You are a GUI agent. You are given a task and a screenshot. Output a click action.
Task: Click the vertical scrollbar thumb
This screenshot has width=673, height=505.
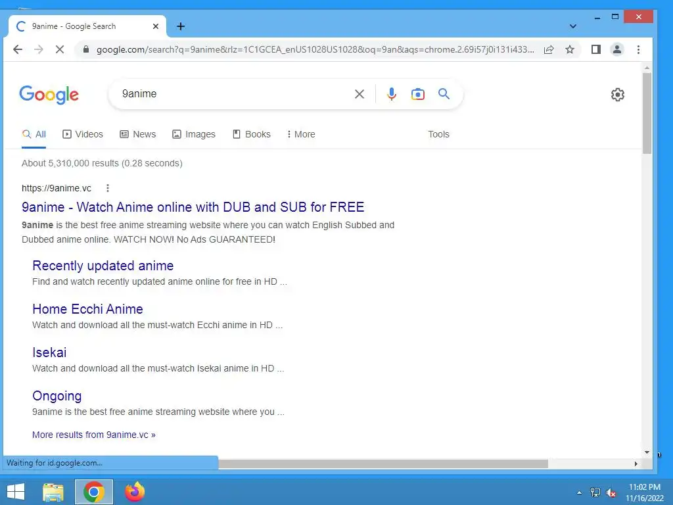click(x=647, y=113)
